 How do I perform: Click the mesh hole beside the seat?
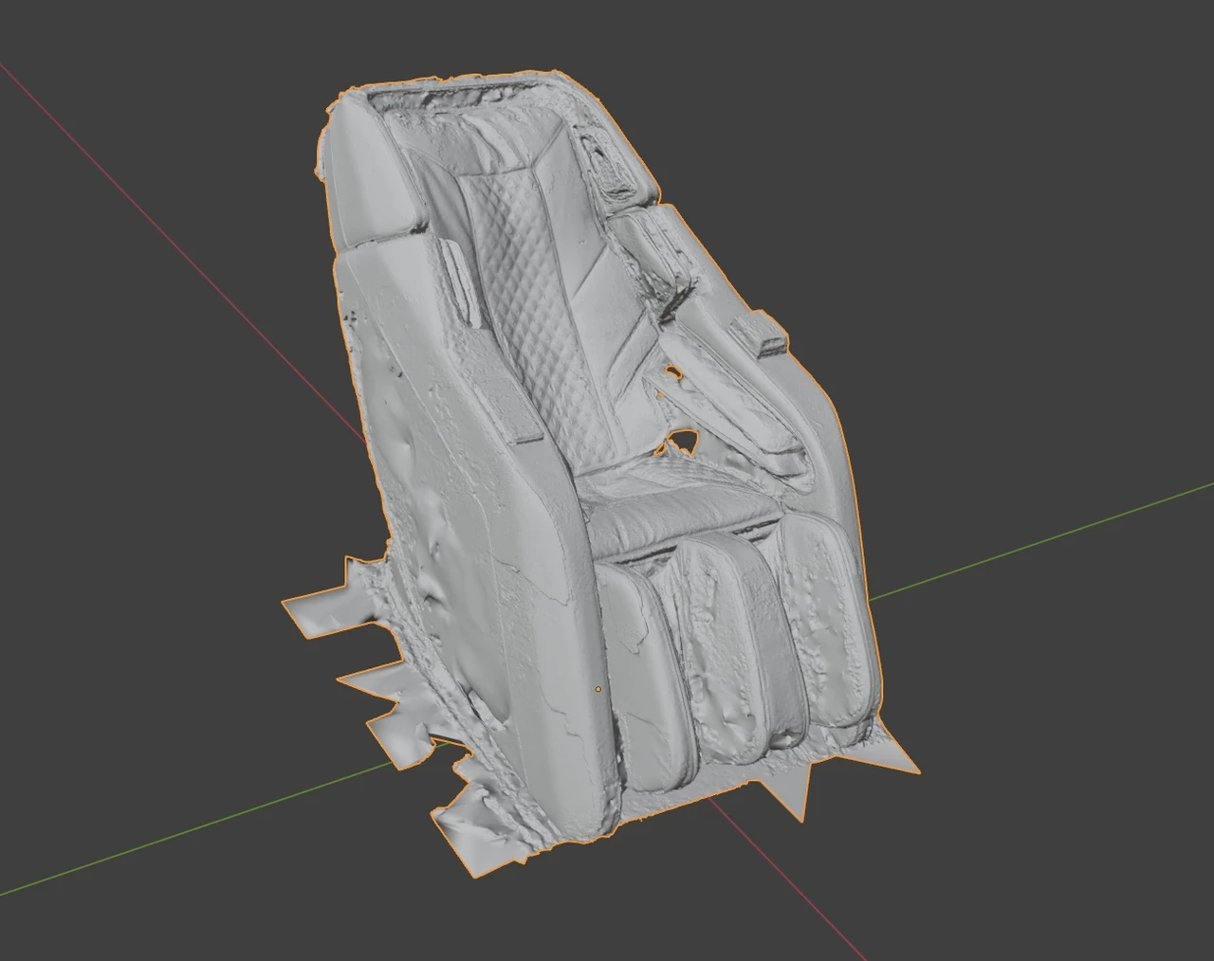tap(681, 442)
